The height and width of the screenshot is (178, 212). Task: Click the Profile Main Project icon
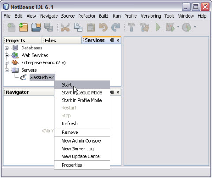click(186, 27)
